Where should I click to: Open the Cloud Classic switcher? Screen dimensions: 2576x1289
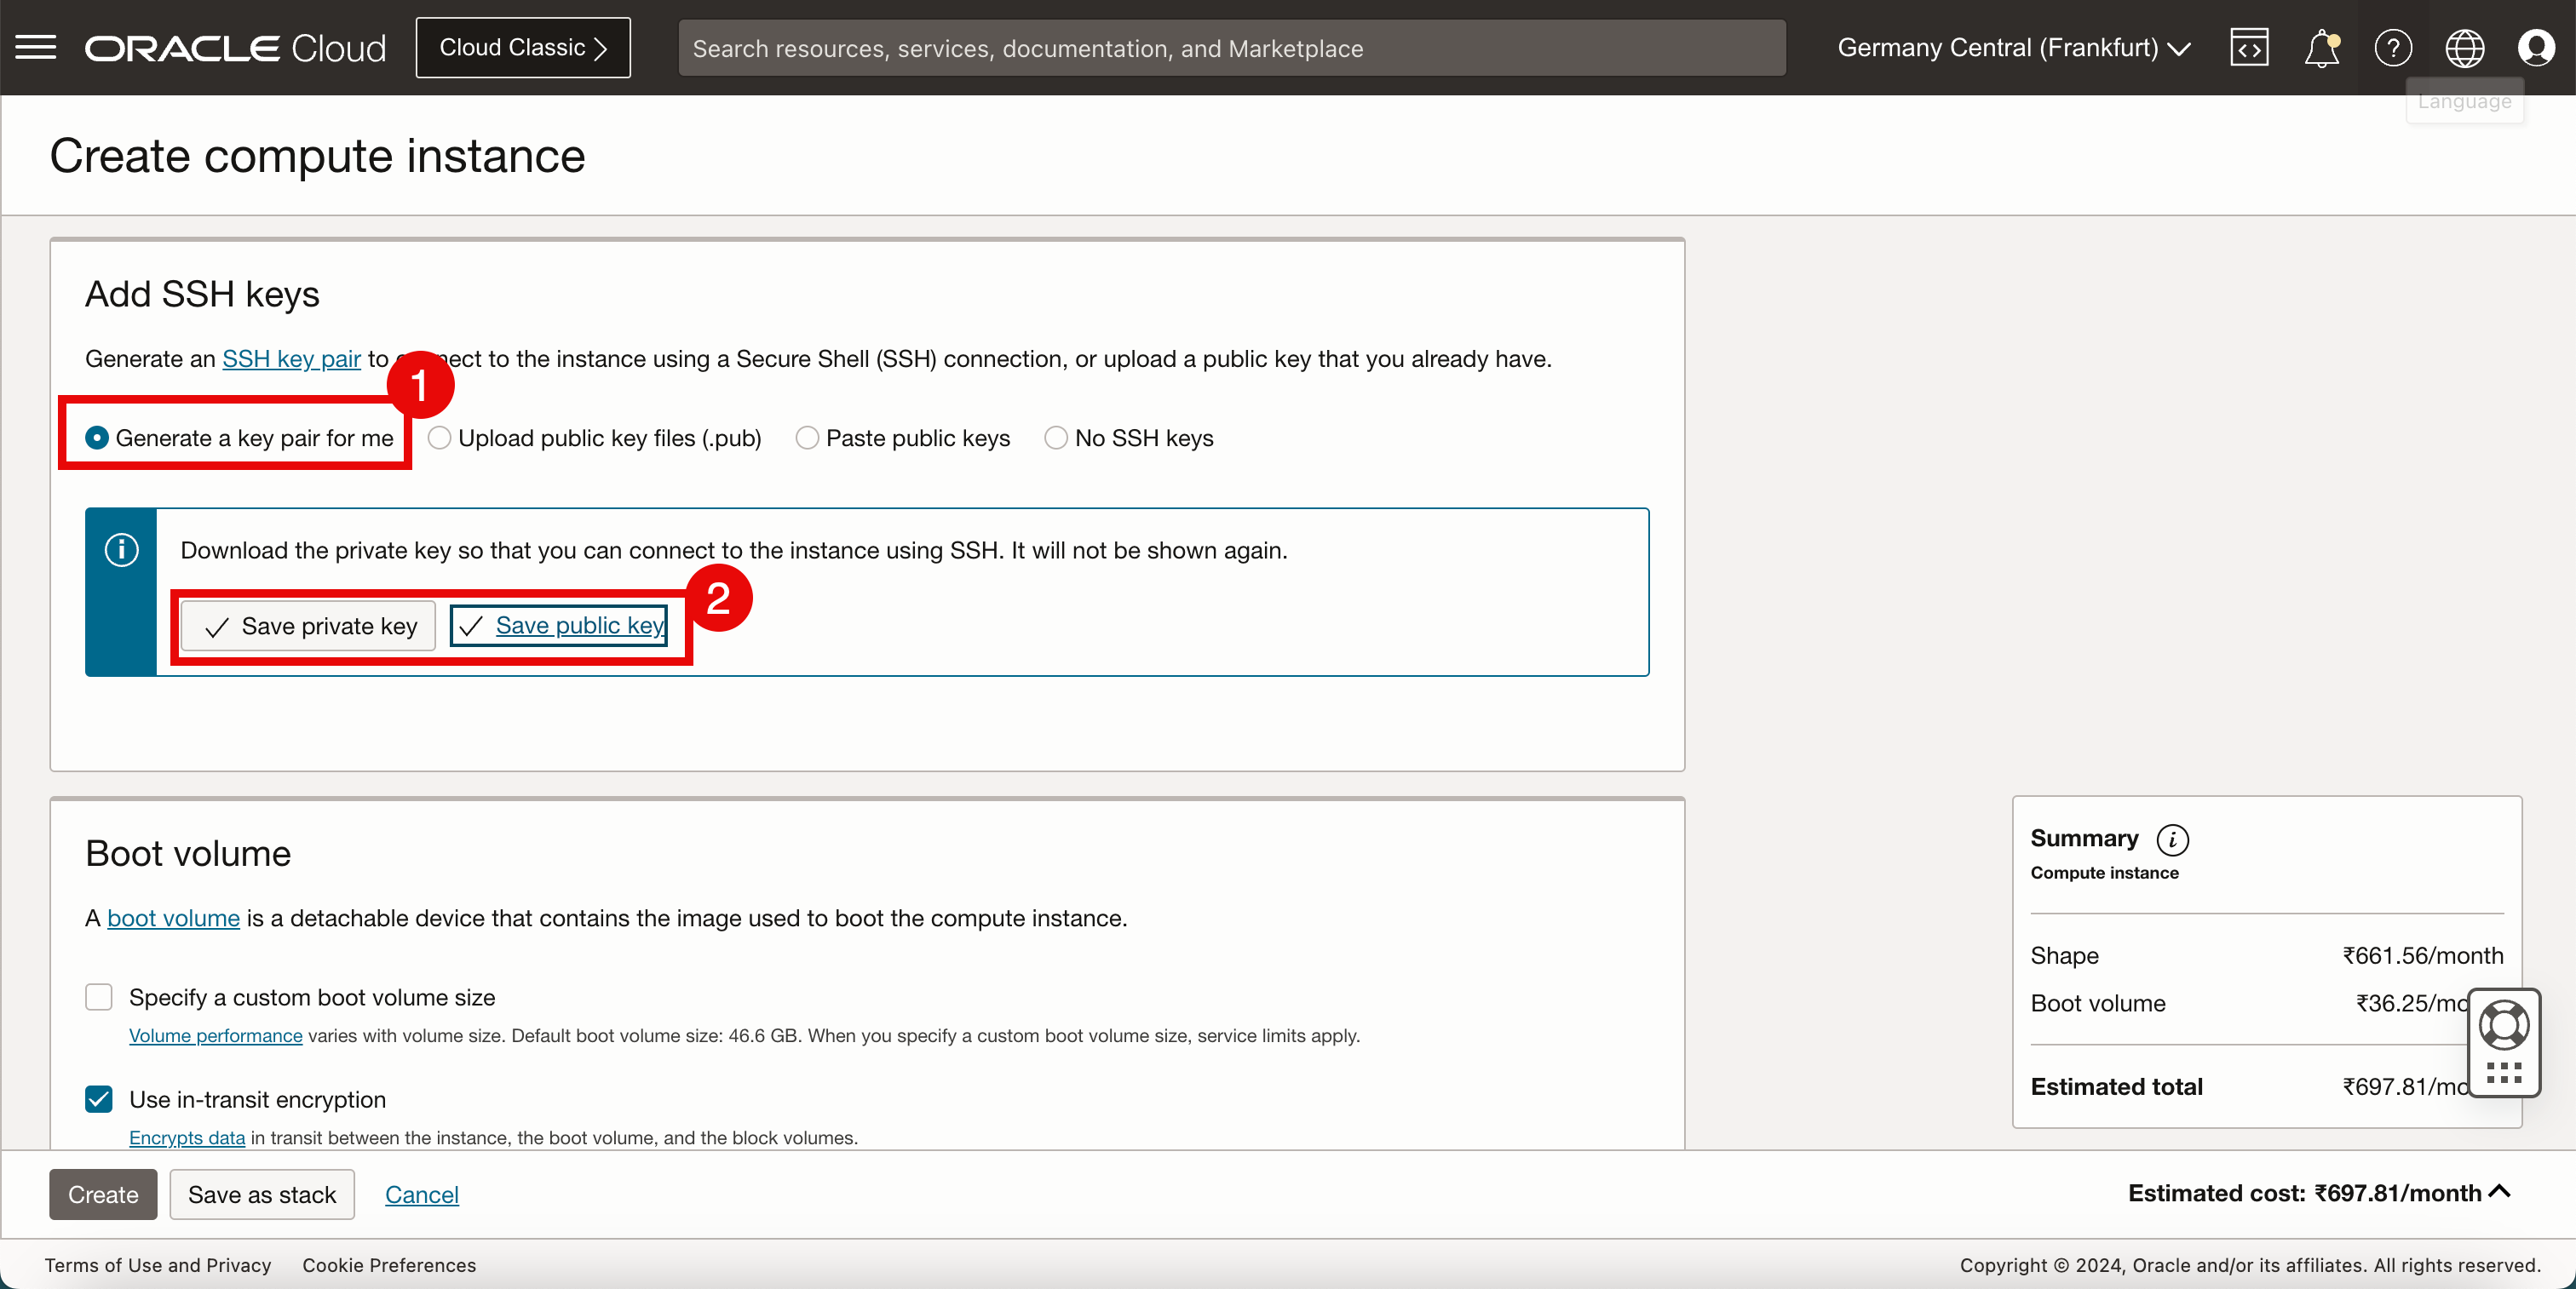[523, 47]
